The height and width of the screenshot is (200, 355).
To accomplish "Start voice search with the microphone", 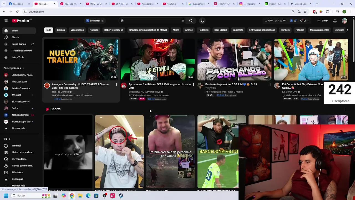I will tap(202, 21).
